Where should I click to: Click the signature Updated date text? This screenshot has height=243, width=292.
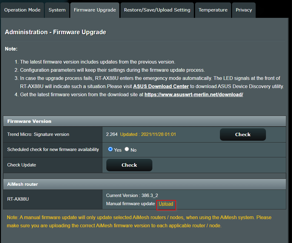(148, 134)
